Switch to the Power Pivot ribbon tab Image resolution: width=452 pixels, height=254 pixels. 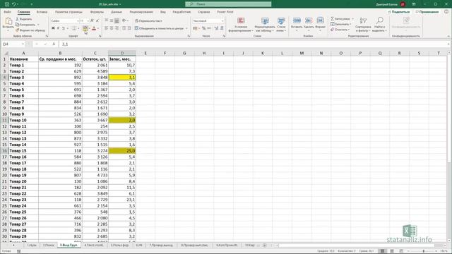coord(225,12)
